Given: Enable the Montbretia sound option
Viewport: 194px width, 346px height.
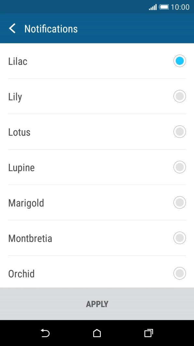Looking at the screenshot, I should point(179,238).
